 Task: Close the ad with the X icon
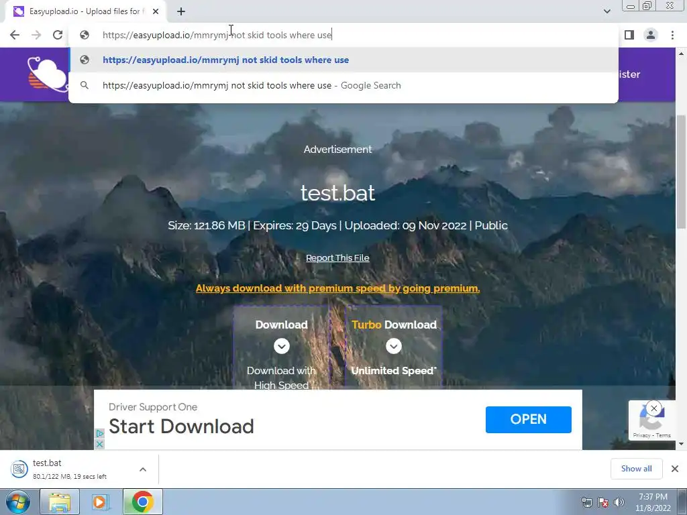[x=100, y=444]
